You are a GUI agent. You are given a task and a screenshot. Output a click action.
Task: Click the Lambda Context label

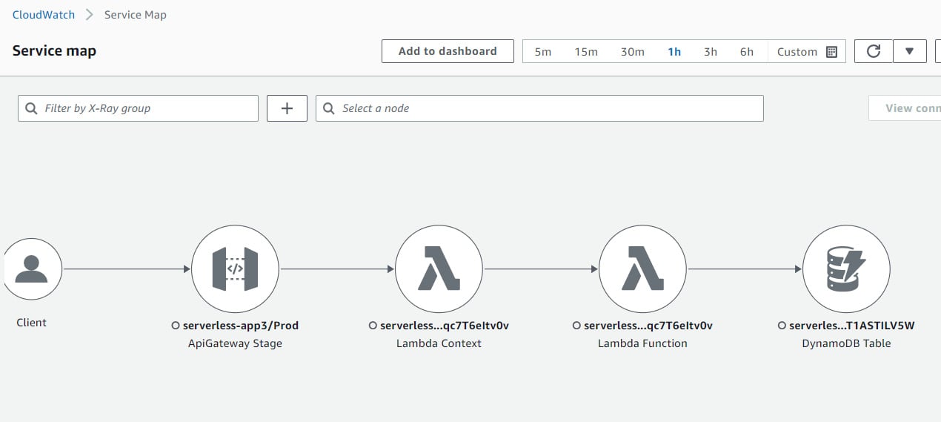pos(439,343)
